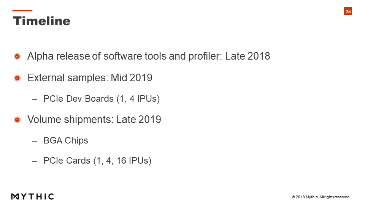The width and height of the screenshot is (365, 205).
Task: Click the BGA Chips sub-item
Action: coord(66,140)
